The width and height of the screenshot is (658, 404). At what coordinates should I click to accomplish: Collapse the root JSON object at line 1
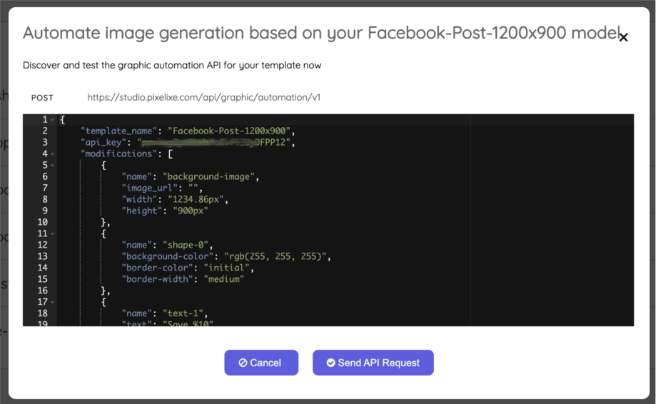pos(54,120)
